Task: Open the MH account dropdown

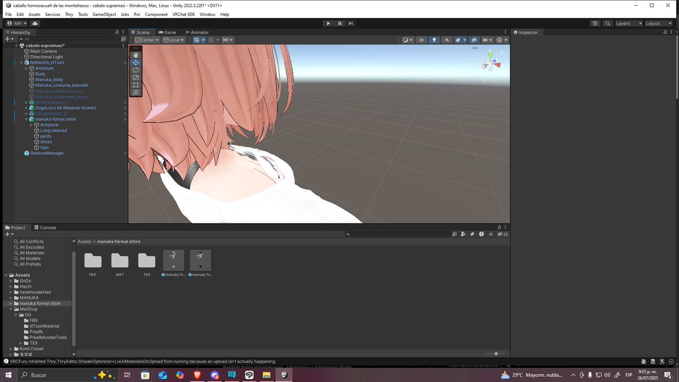Action: [x=17, y=23]
